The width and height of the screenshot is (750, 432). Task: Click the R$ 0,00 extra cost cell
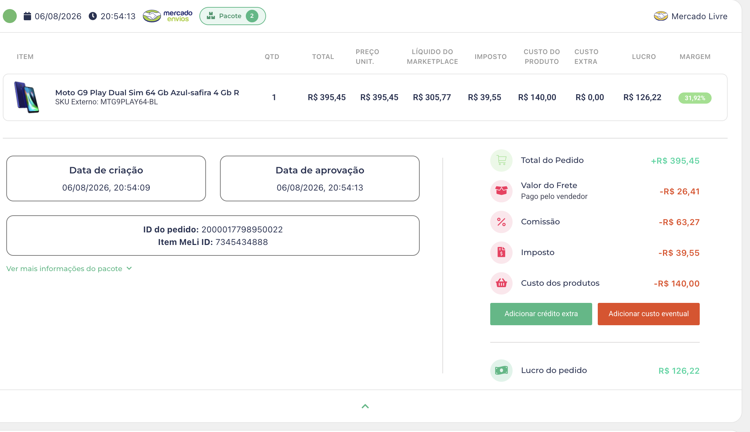pyautogui.click(x=590, y=97)
